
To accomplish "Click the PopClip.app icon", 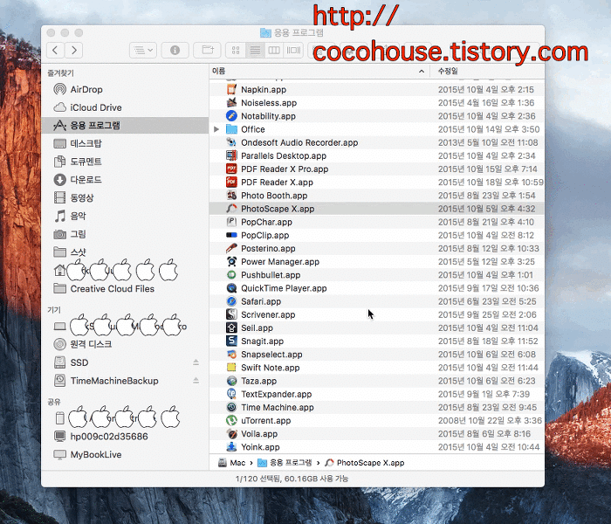I will point(231,235).
